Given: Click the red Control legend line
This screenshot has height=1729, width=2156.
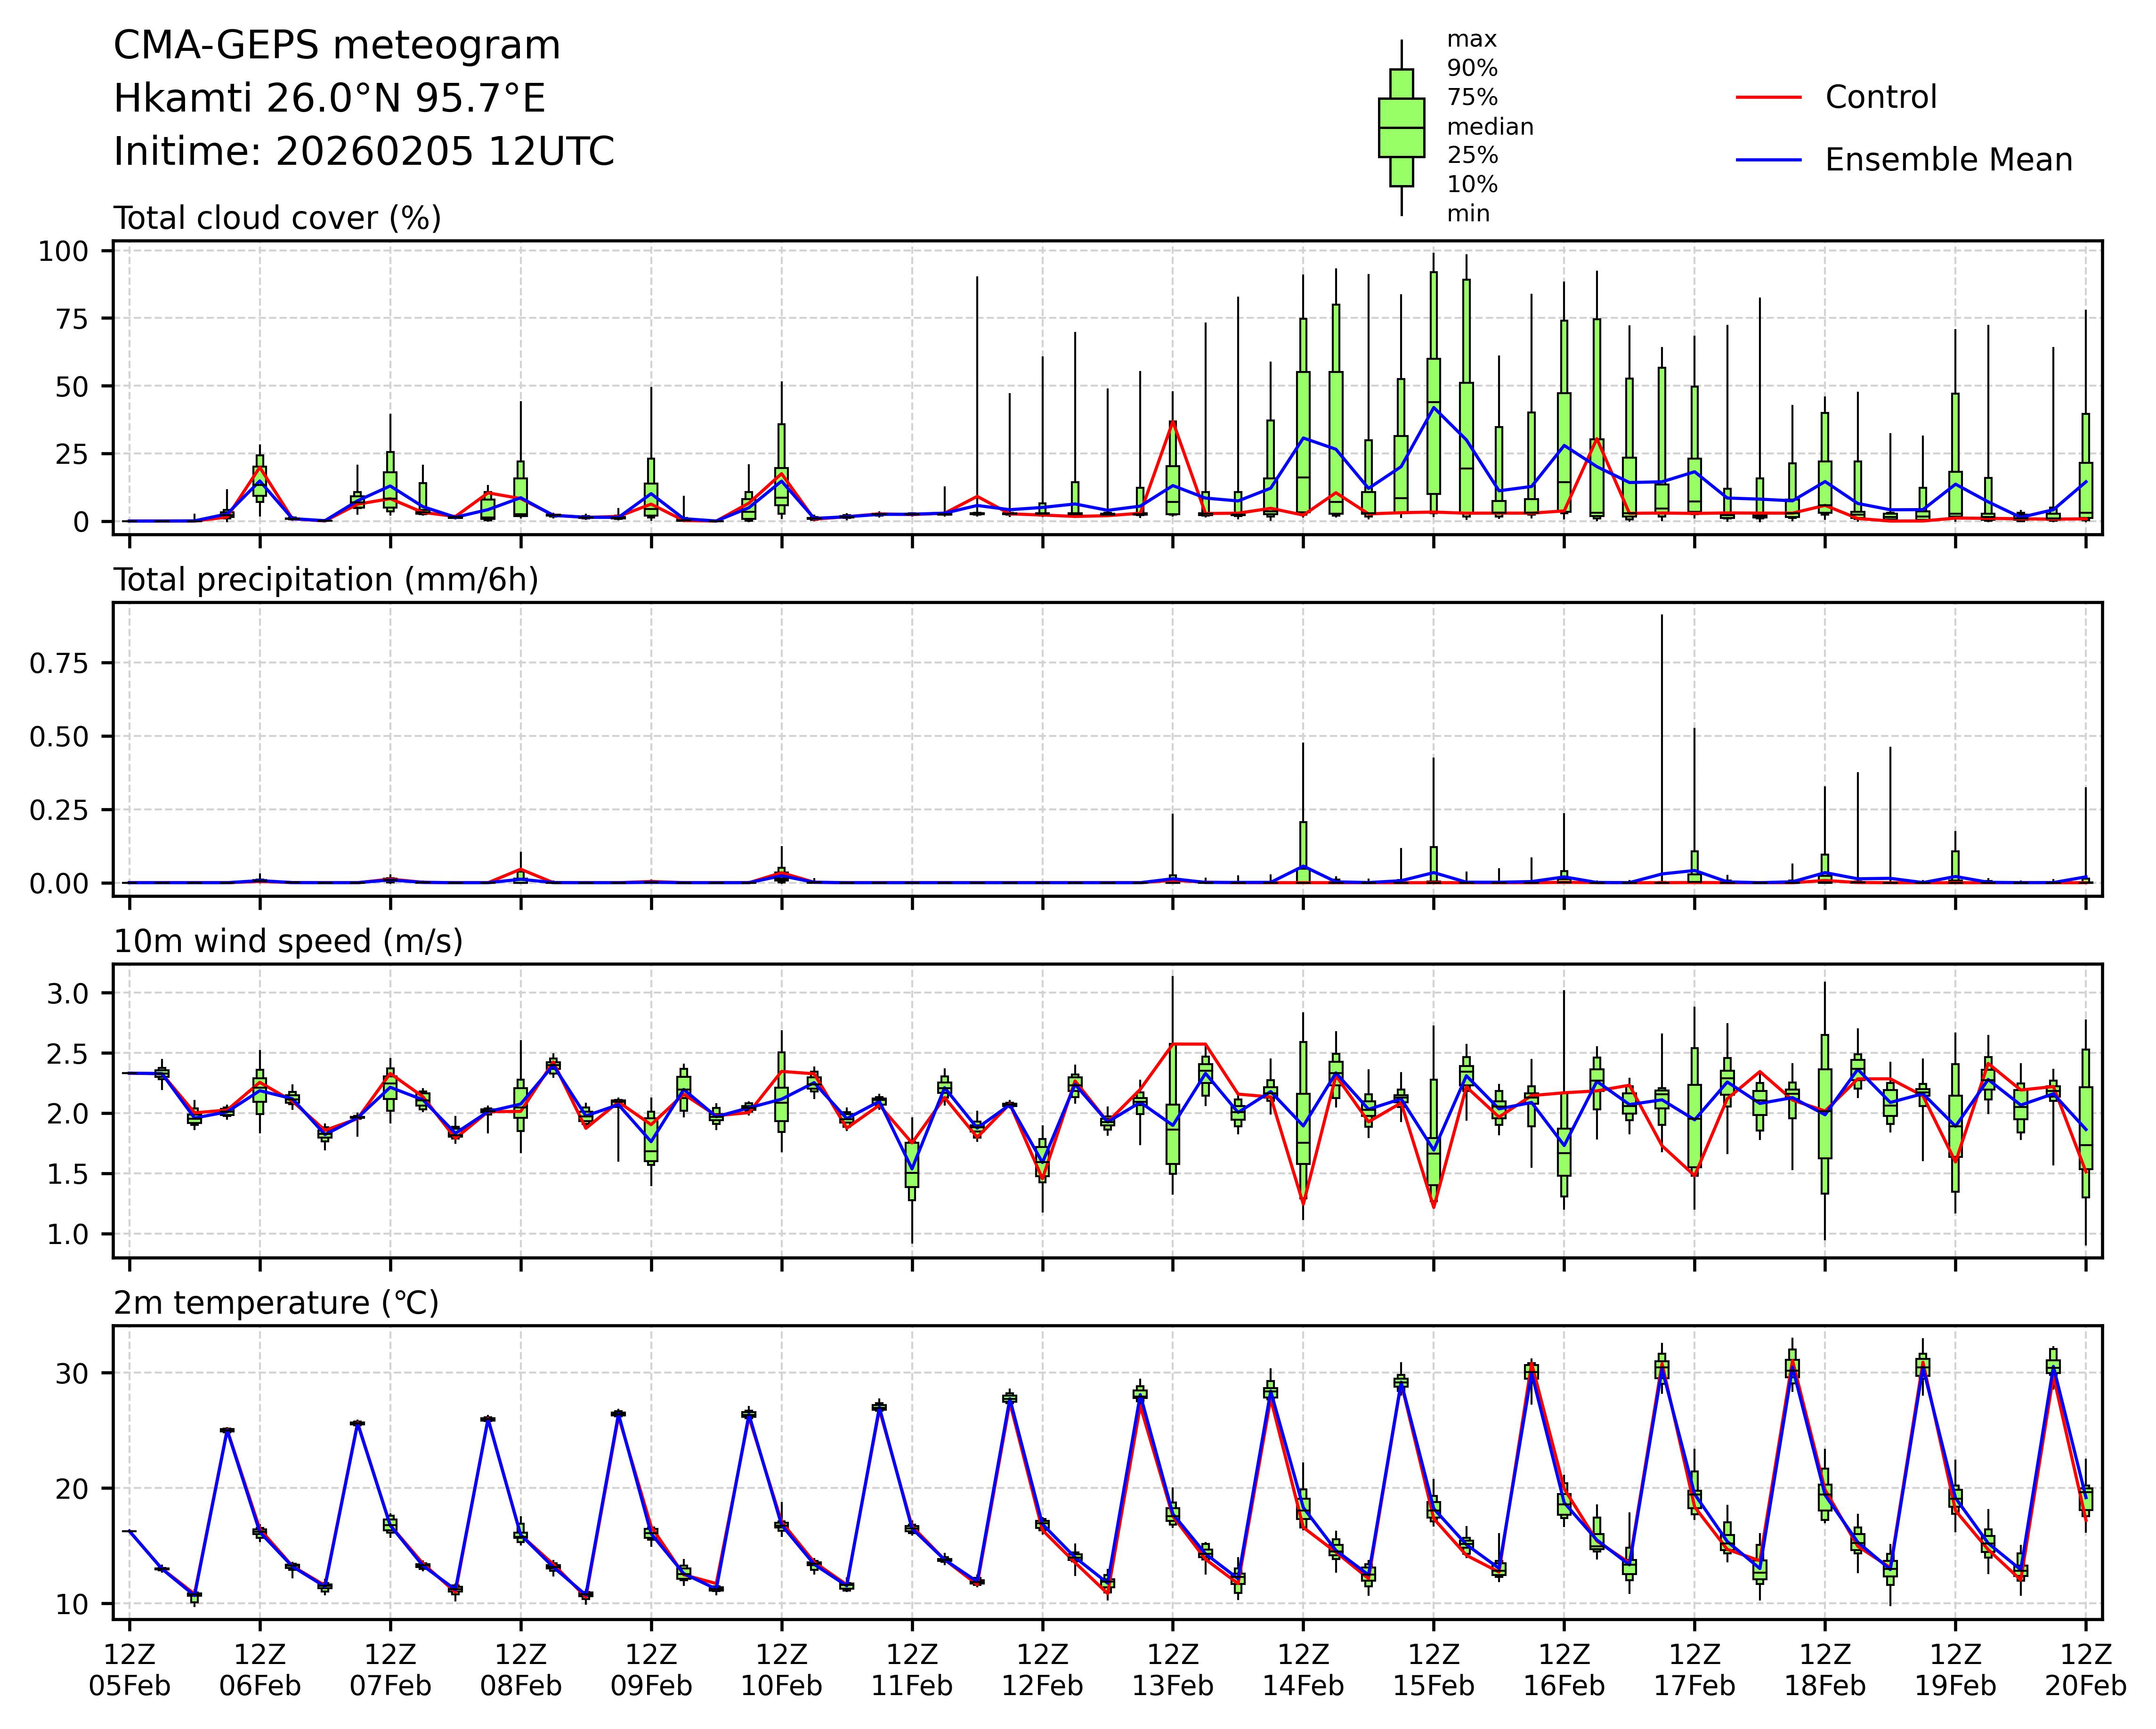Looking at the screenshot, I should [1768, 97].
